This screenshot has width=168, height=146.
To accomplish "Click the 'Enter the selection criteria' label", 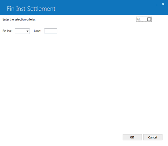I will [x=19, y=19].
